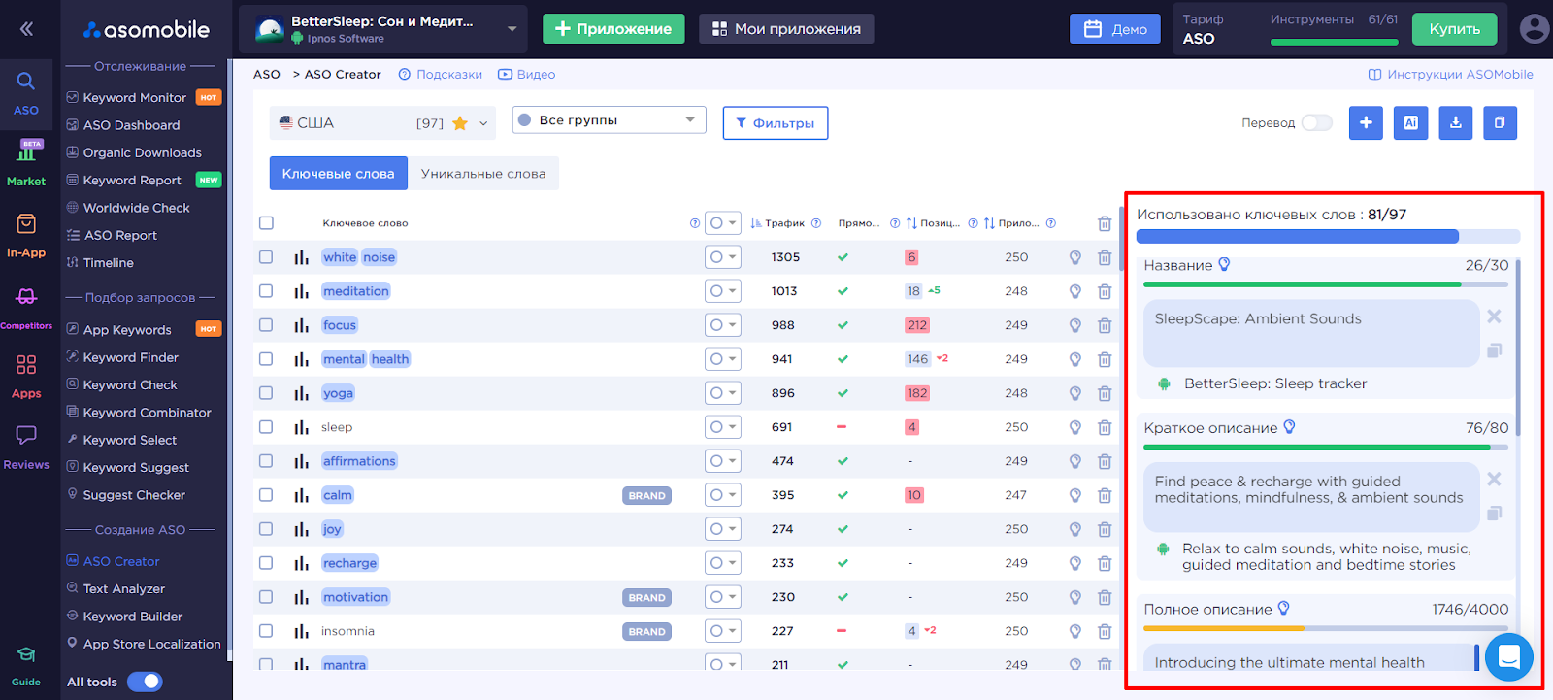Screen dimensions: 1553x700
Task: Clear the short description with X
Action: (1494, 479)
